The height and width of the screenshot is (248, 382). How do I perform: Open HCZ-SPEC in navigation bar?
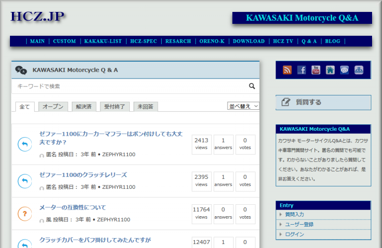tap(143, 41)
